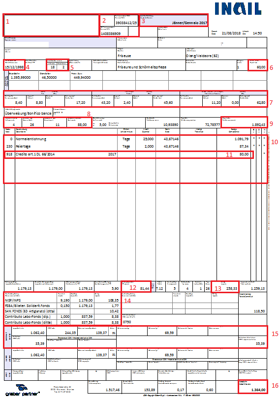Click the location Olang/Valdaora (BZ)
Image resolution: width=280 pixels, height=398 pixels.
202,56
